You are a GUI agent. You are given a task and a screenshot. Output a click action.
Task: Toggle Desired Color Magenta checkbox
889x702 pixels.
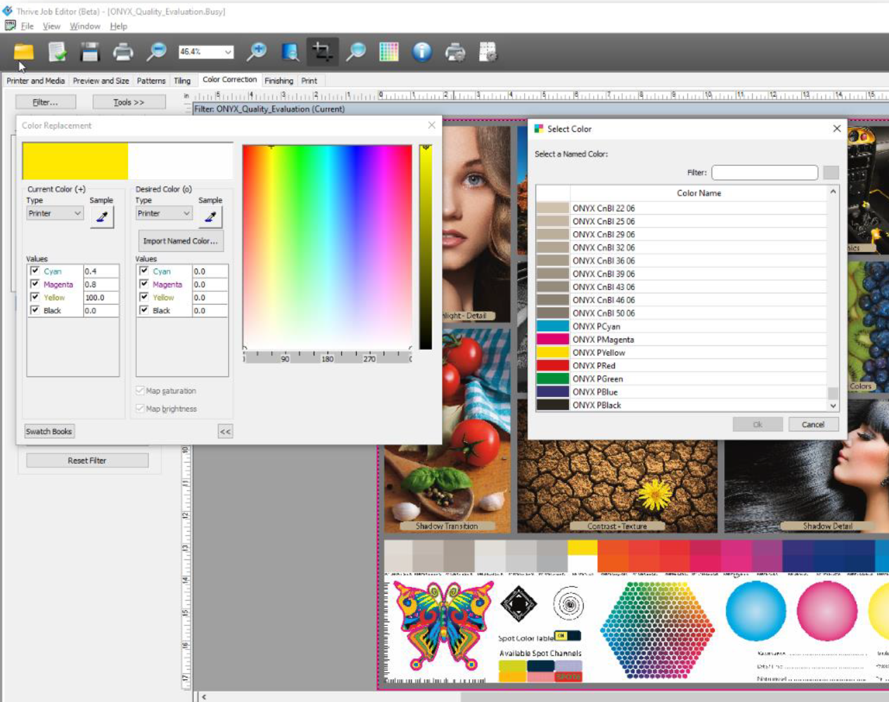pos(144,284)
